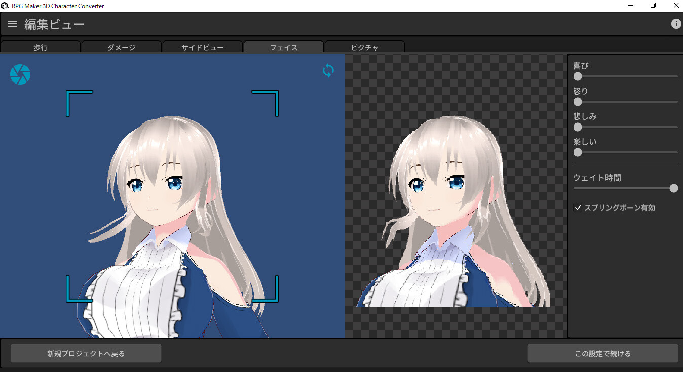Click the 楽しい expression slider handle

point(577,152)
